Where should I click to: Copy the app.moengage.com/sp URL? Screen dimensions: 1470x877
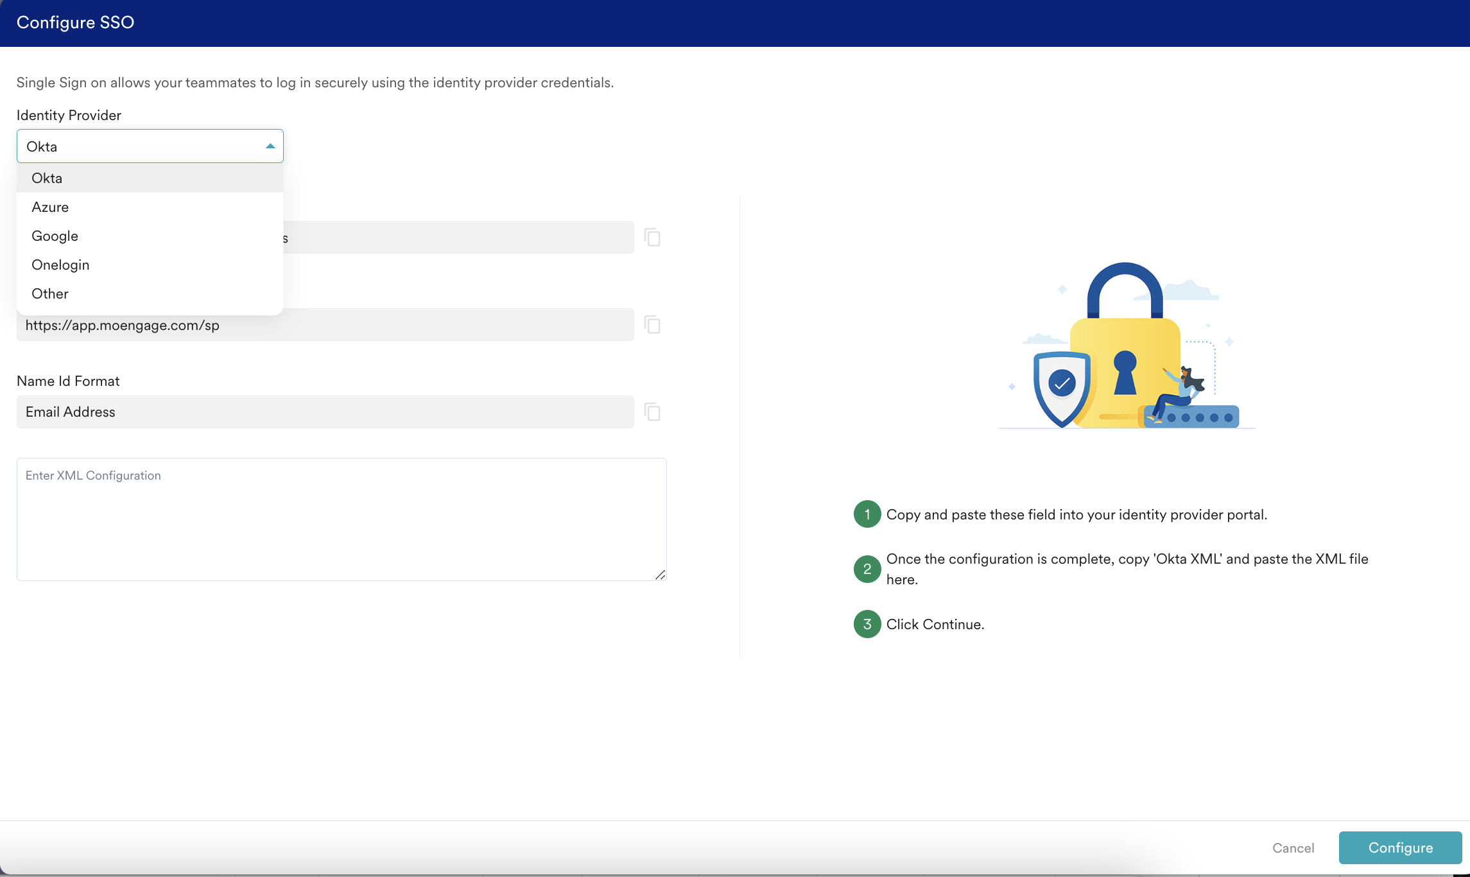[652, 325]
